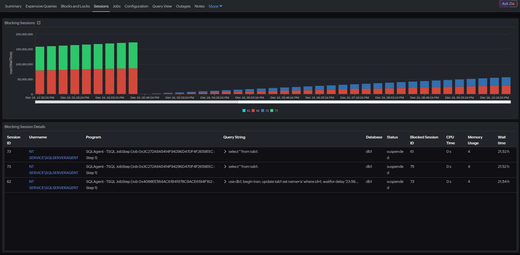Open username link for session 62

click(x=54, y=185)
